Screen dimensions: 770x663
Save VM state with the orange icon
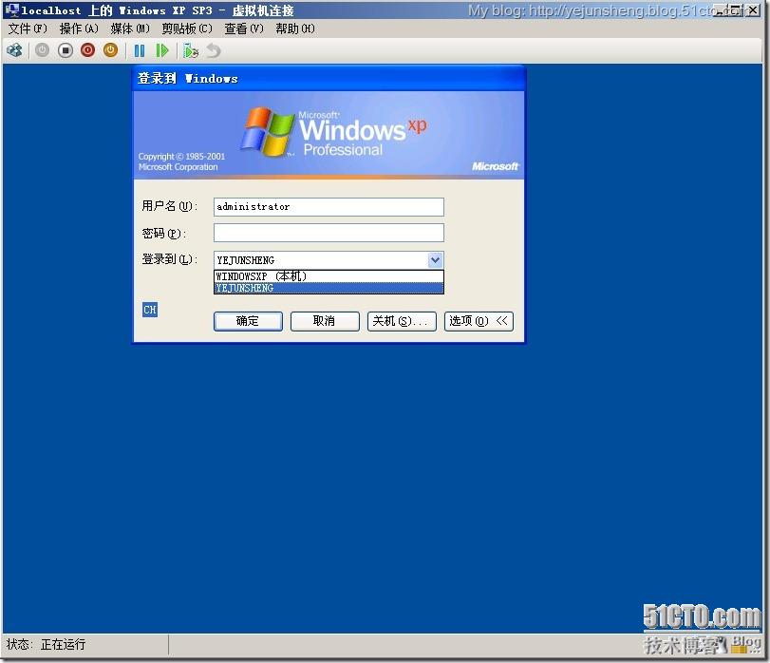110,50
